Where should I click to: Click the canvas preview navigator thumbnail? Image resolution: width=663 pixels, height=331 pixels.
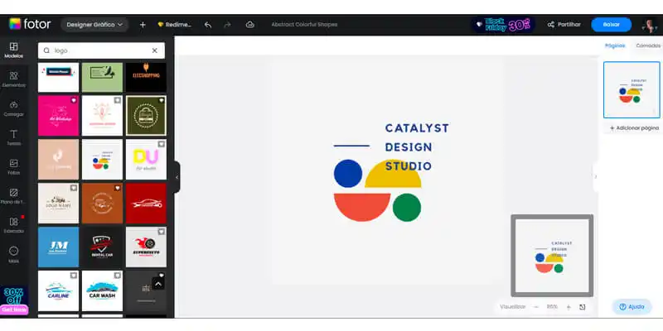(552, 256)
